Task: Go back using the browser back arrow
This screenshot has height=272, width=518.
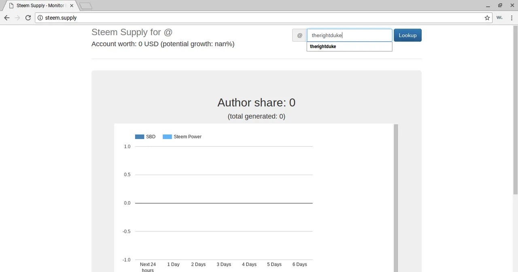Action: point(7,18)
